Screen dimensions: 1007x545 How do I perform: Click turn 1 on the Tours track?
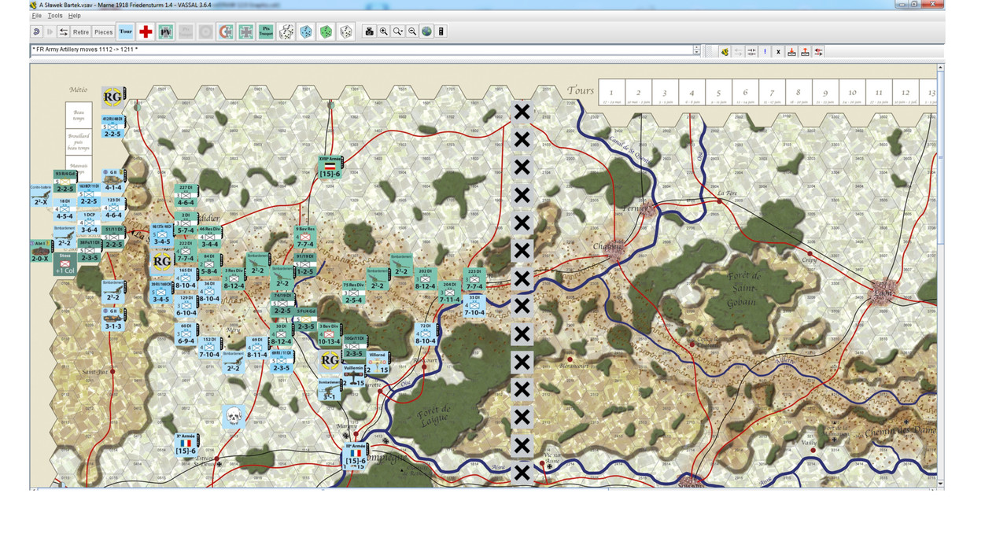[x=611, y=92]
